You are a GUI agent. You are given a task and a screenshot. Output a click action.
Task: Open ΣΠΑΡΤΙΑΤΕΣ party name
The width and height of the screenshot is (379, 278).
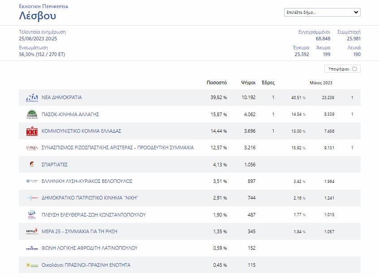[x=55, y=165]
